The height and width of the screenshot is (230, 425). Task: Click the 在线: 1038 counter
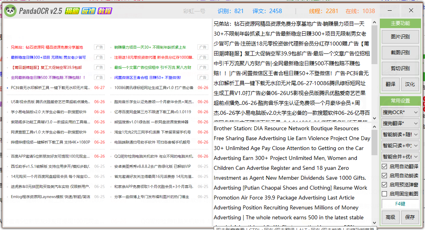point(360,11)
